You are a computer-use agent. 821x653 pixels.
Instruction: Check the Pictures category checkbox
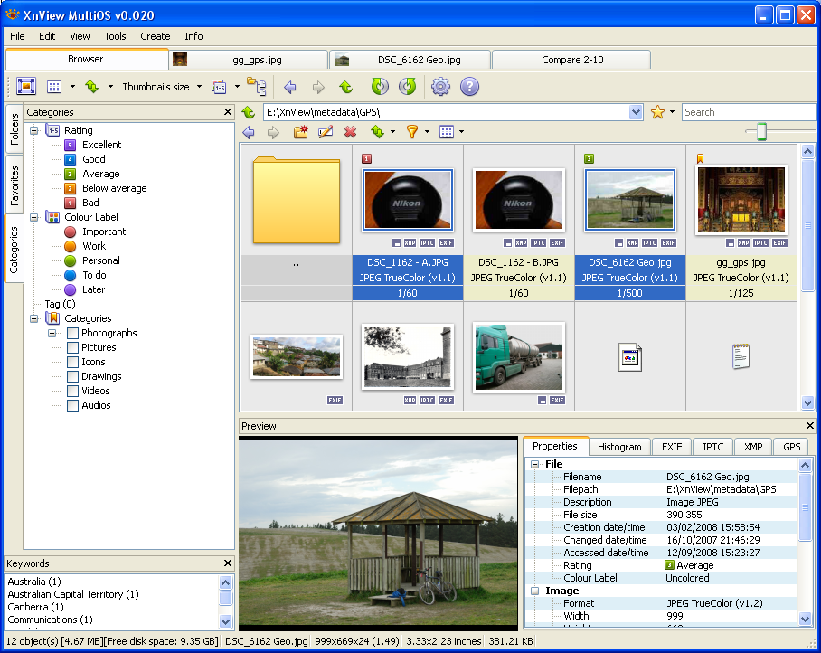tap(73, 347)
